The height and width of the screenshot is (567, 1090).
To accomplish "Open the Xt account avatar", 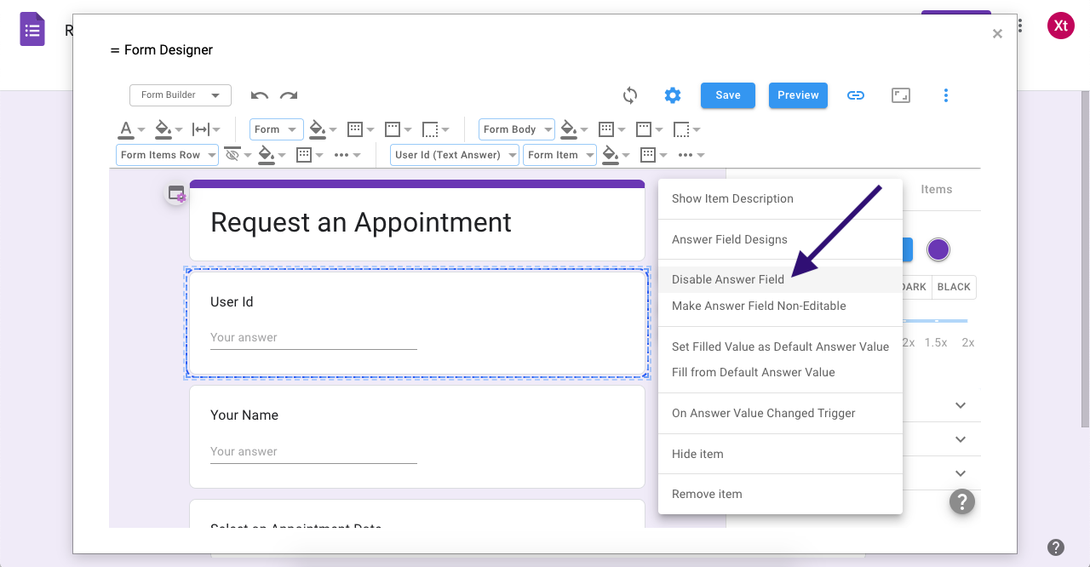I will coord(1061,26).
